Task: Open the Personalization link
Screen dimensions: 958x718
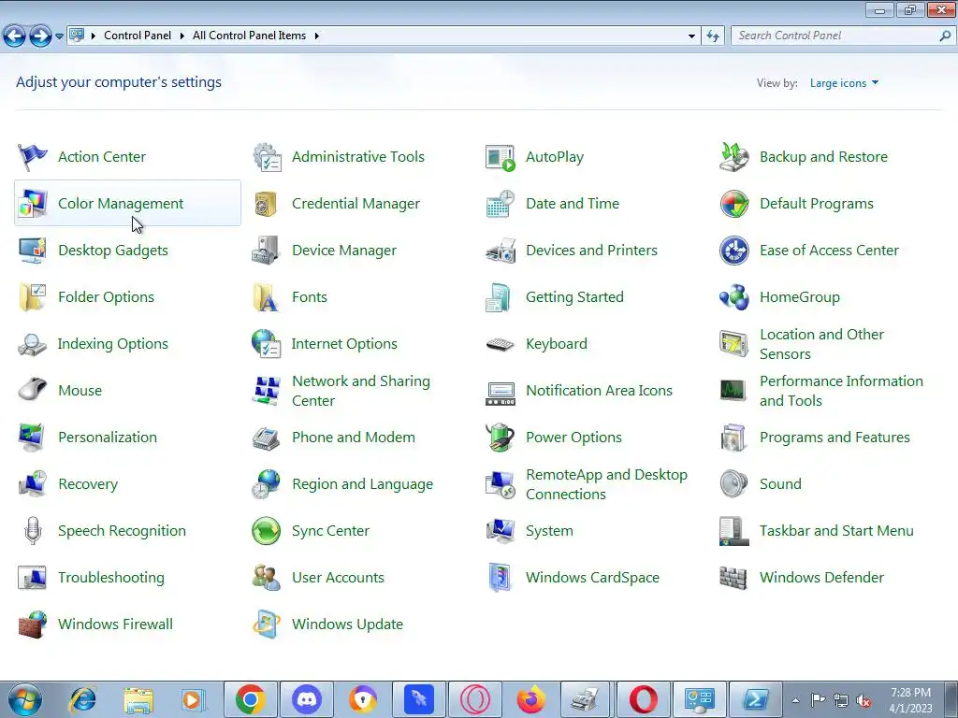Action: (108, 438)
